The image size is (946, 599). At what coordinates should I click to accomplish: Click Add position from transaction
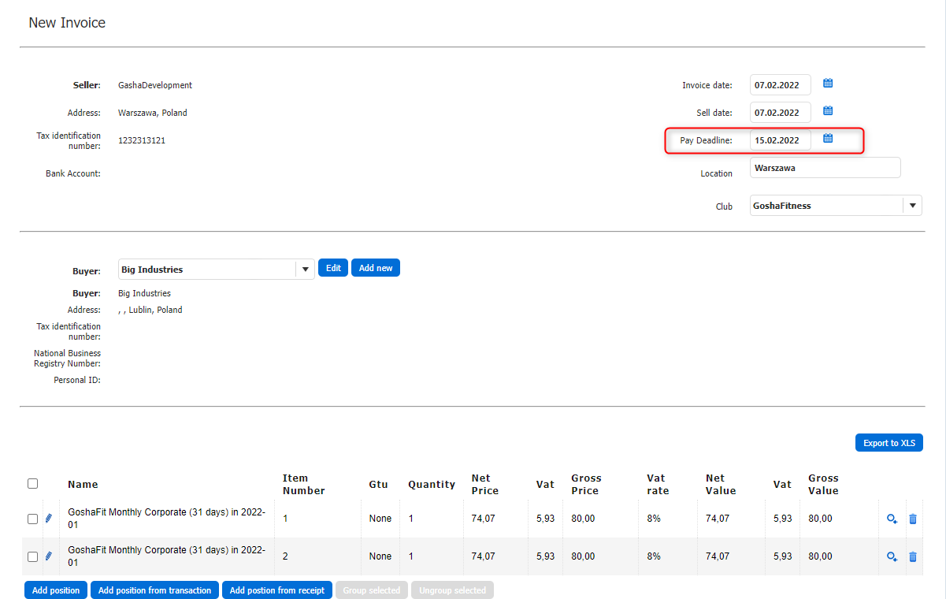click(154, 590)
